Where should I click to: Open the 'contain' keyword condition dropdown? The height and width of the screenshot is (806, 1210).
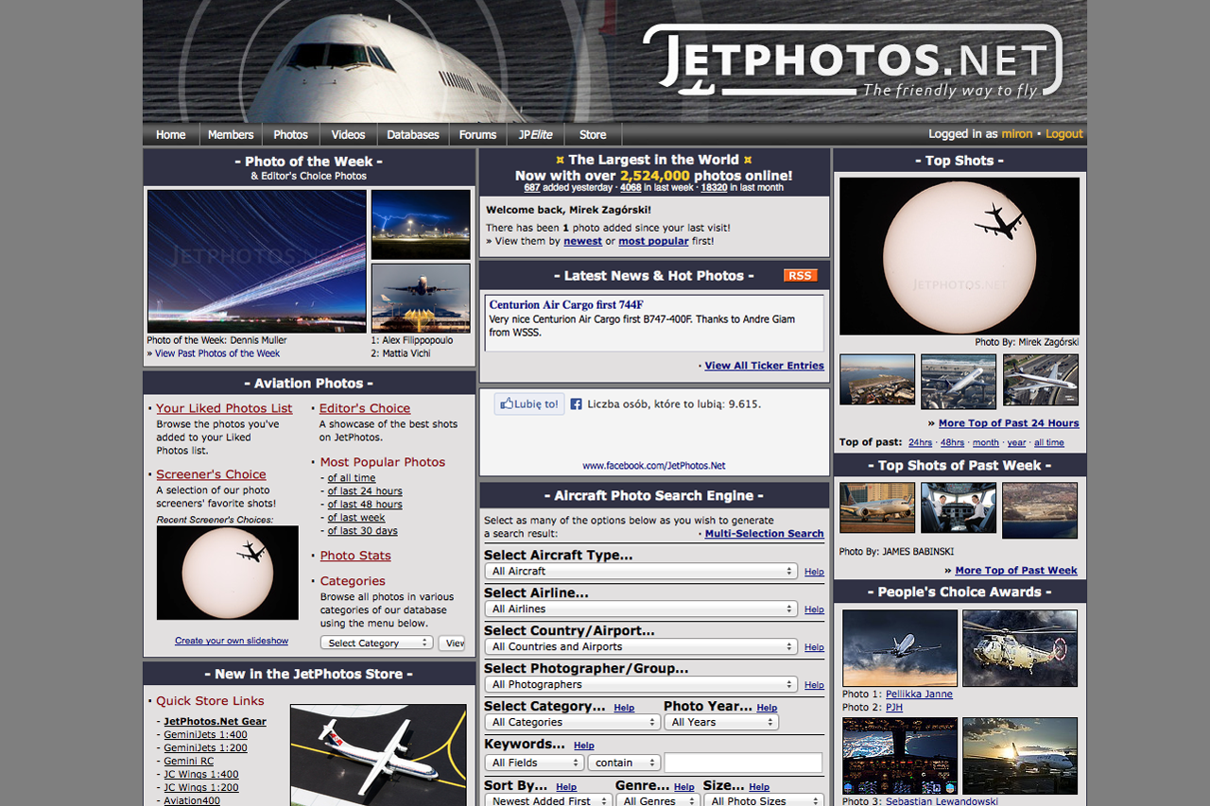(x=624, y=763)
